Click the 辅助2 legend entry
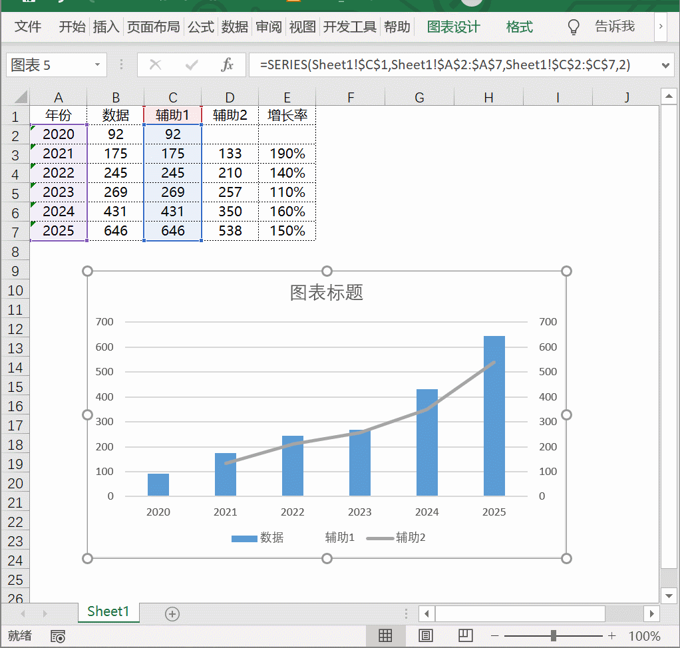Viewport: 680px width, 648px height. 396,538
